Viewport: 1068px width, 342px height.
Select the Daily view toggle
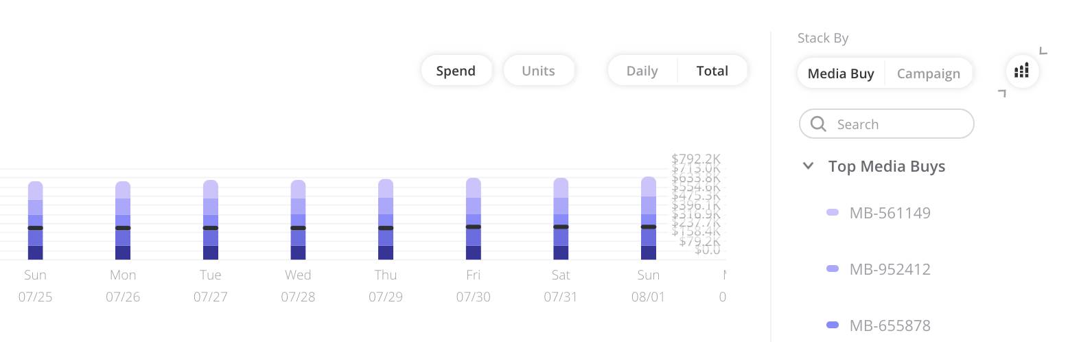pos(642,71)
